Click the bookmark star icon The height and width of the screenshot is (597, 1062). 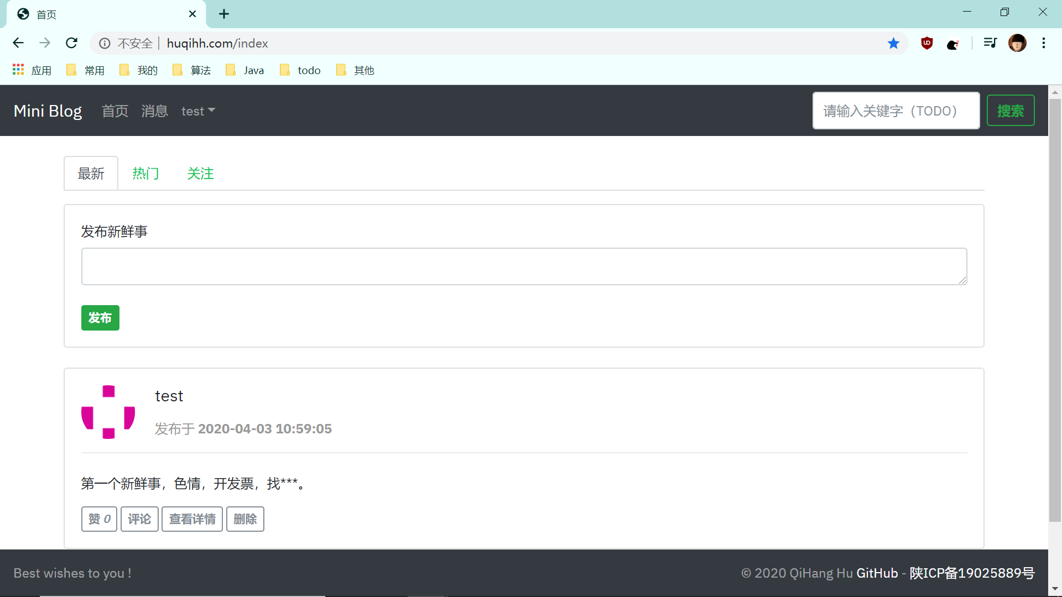click(x=893, y=43)
